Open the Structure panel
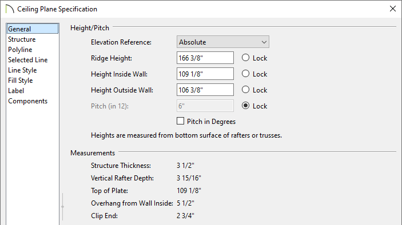 [x=22, y=39]
